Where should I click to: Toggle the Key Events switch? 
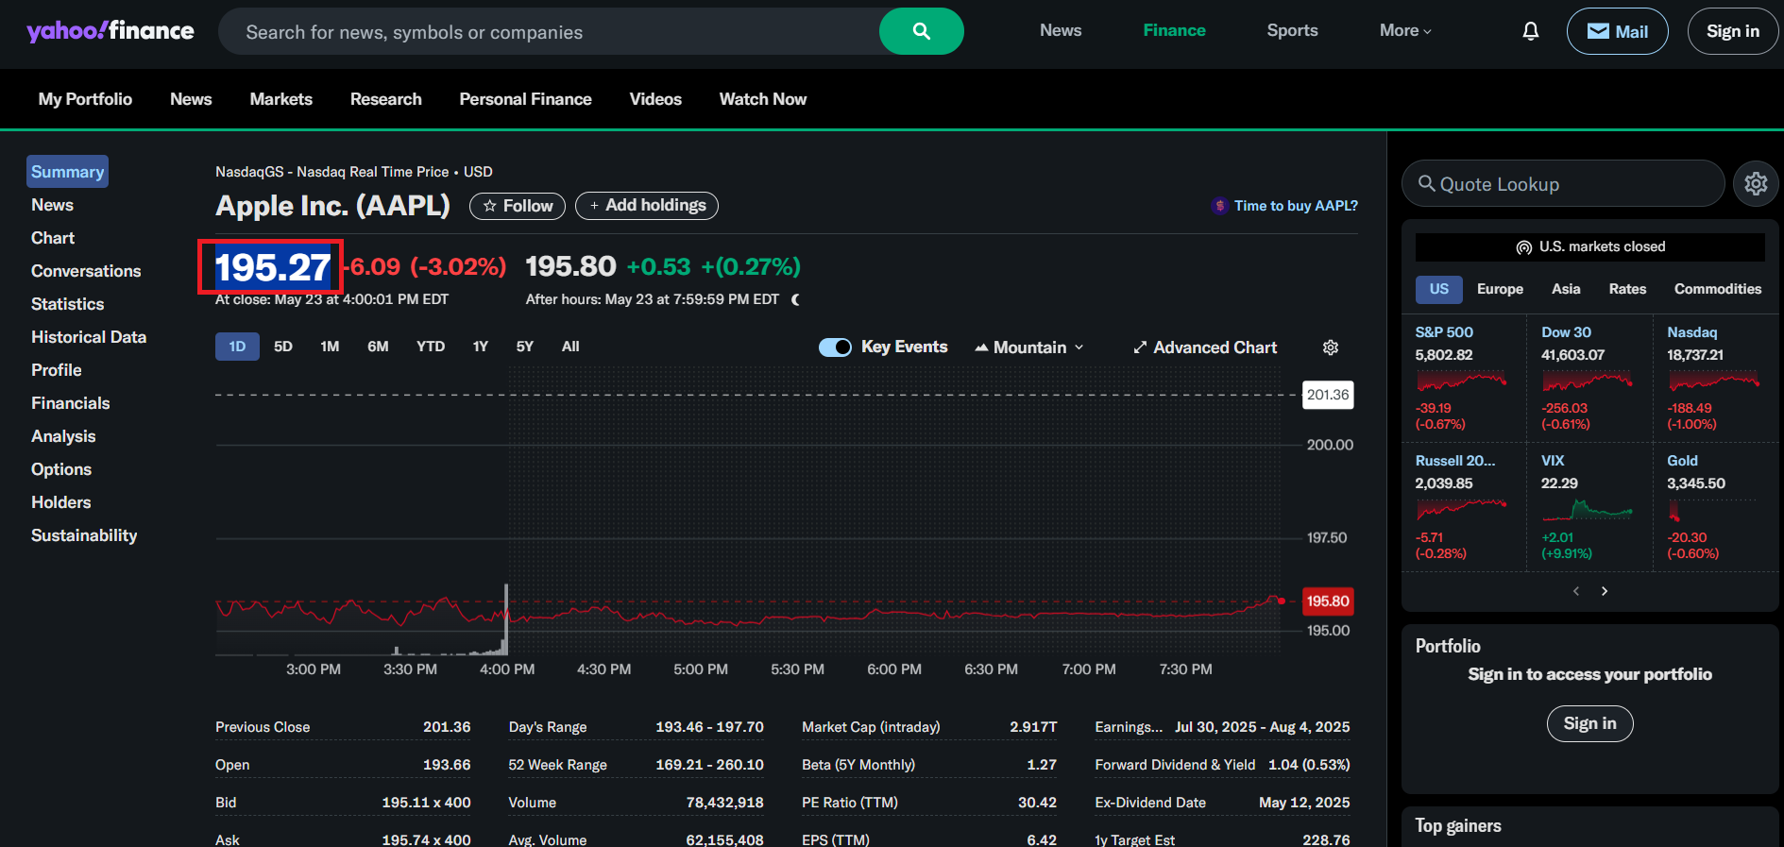(x=835, y=347)
